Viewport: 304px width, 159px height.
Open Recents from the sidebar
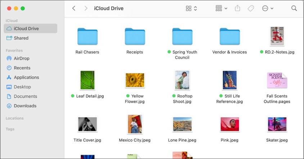pos(22,68)
